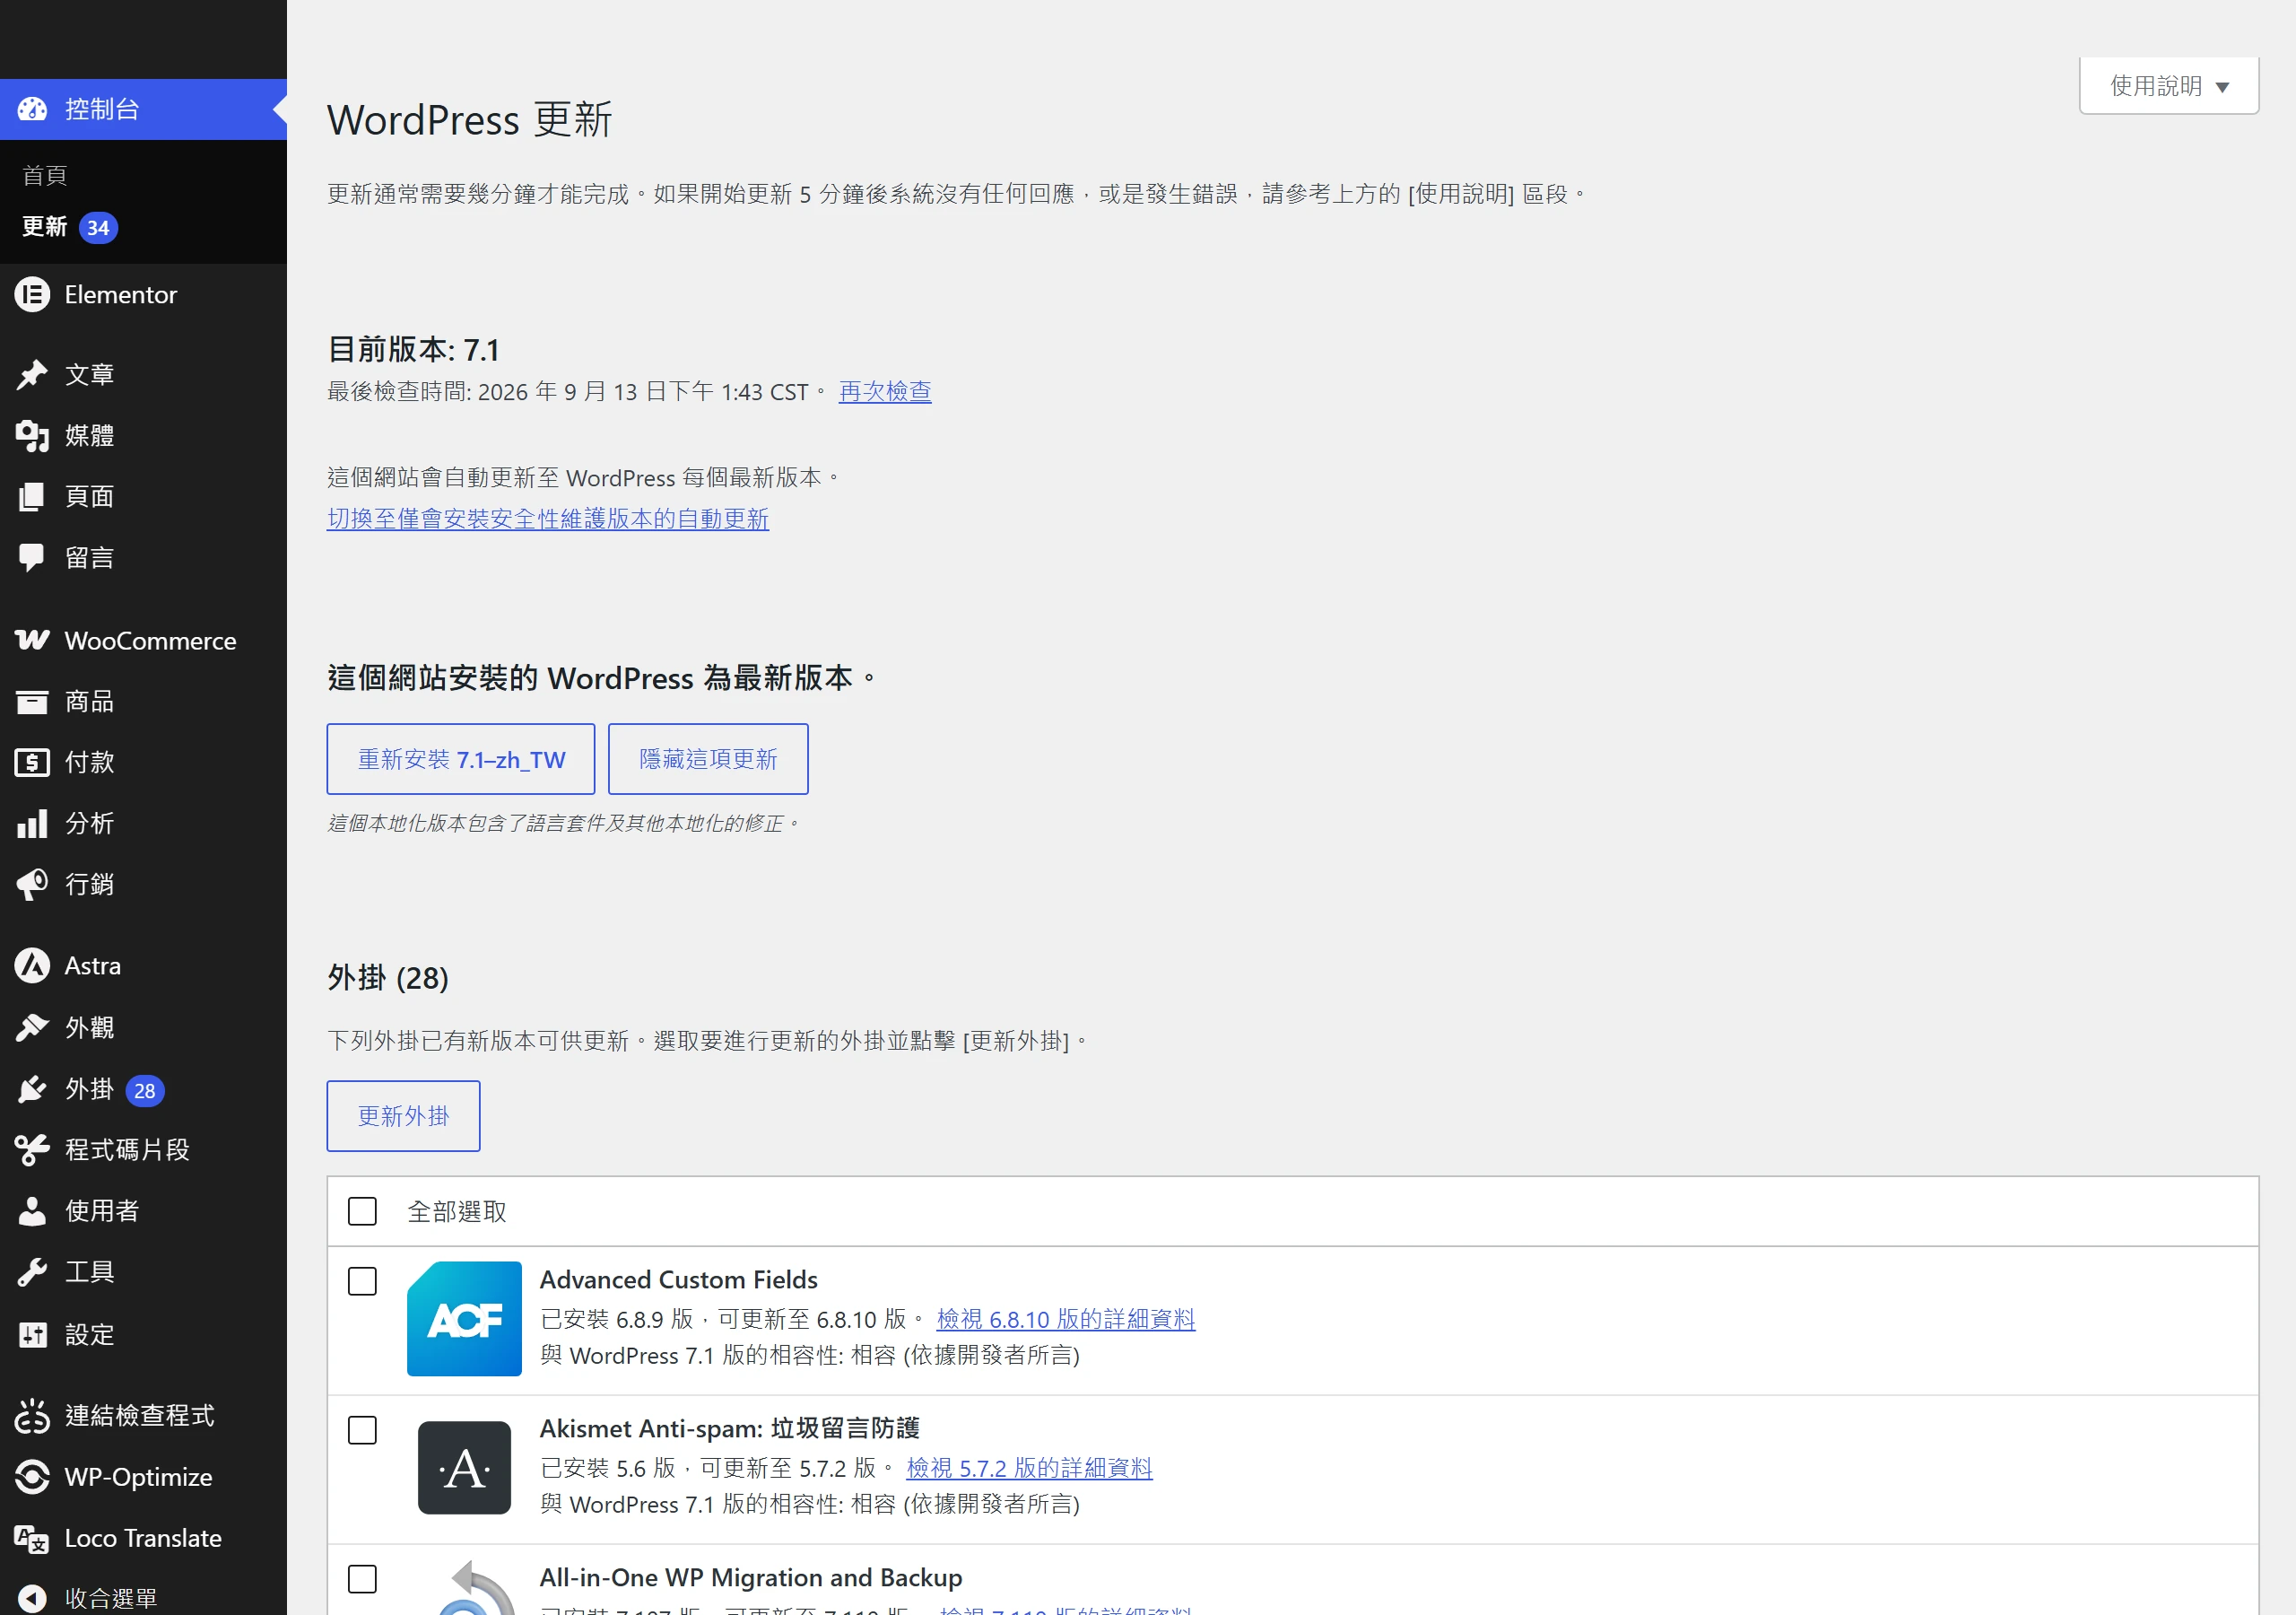Open 首頁 in the dashboard submenu

pyautogui.click(x=45, y=175)
